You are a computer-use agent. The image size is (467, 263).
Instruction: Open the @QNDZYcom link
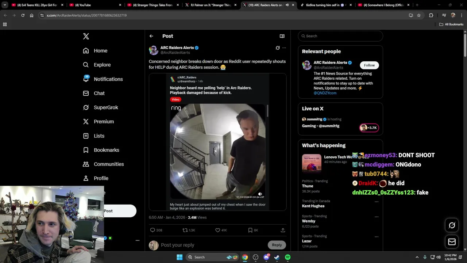(325, 93)
